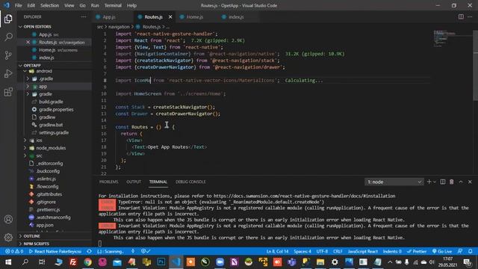Screen dimensions: 478x269
Task: Click the feedback icon in status bar
Action: 460,251
